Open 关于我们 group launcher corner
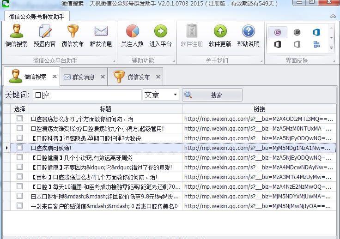340x239 pixels. point(261,61)
